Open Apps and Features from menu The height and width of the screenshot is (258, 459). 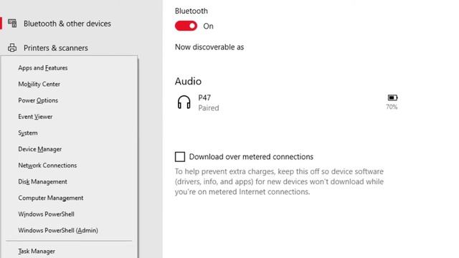pos(43,68)
